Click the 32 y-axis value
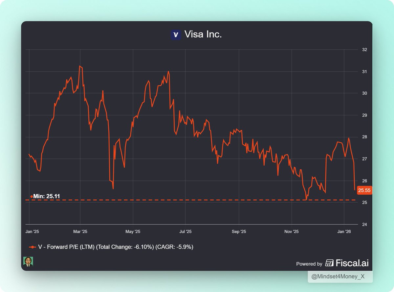 [364, 50]
